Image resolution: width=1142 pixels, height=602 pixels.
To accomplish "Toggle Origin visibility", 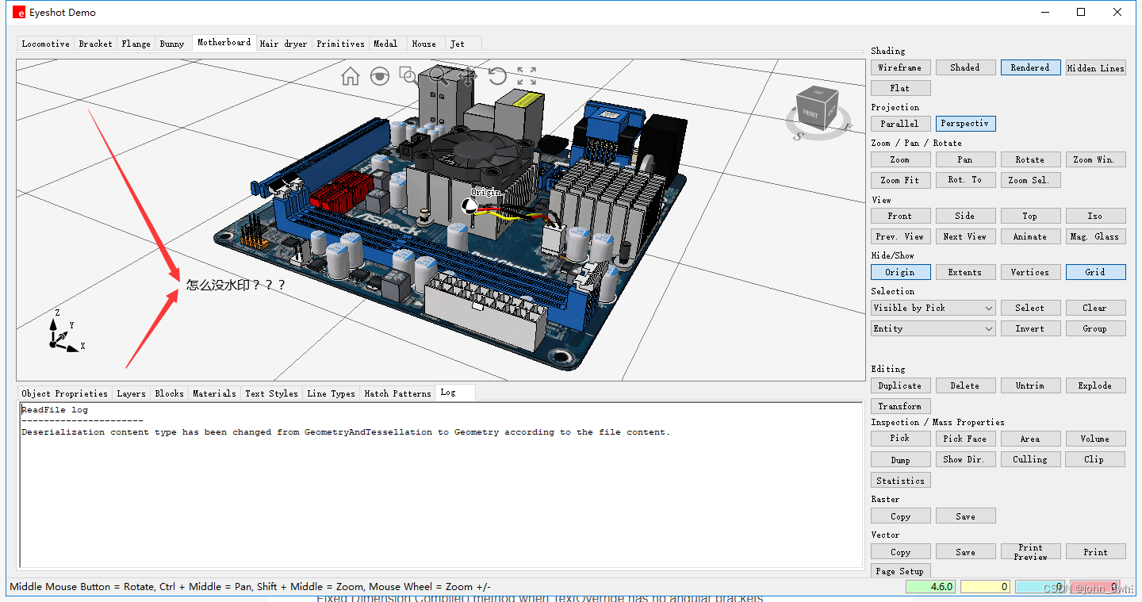I will tap(900, 272).
